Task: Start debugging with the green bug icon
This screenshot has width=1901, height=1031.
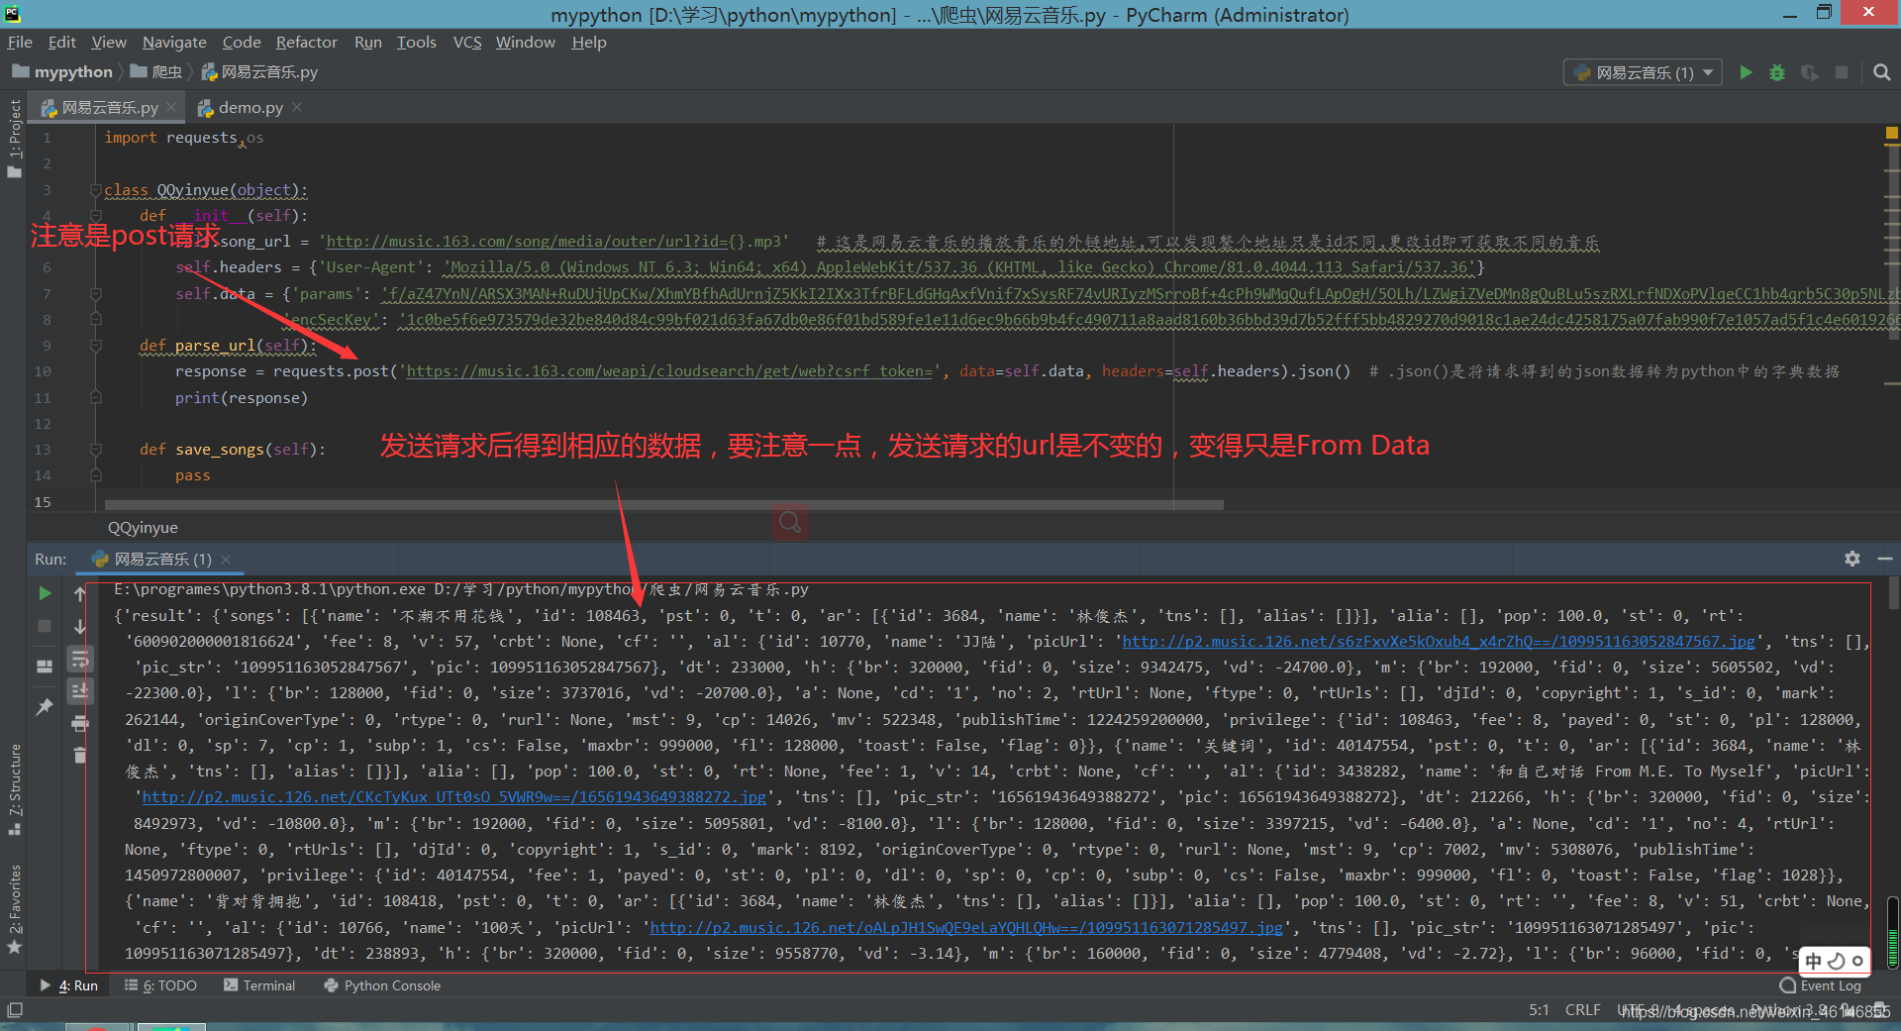Action: coord(1777,72)
